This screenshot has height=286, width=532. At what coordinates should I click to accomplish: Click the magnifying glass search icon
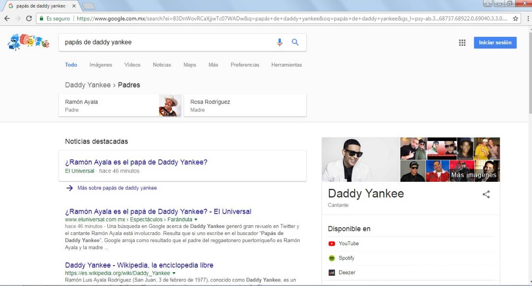pos(295,42)
